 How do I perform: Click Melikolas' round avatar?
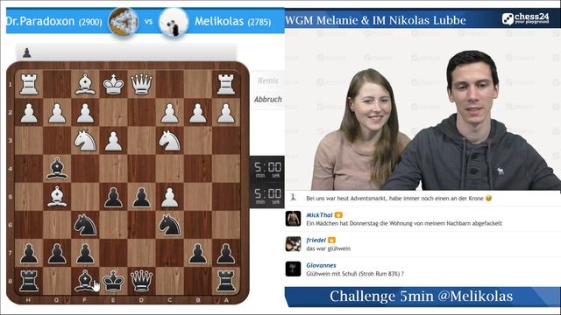(x=174, y=22)
